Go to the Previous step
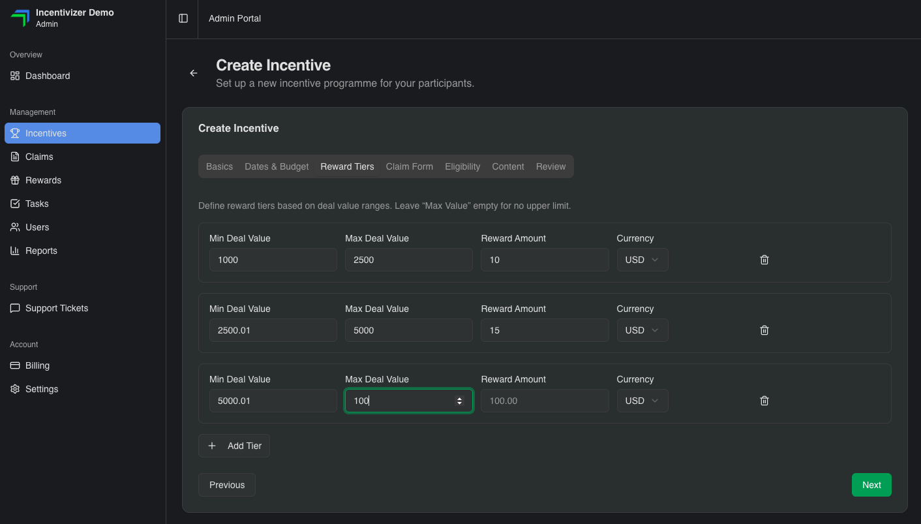This screenshot has height=524, width=921. pyautogui.click(x=227, y=485)
